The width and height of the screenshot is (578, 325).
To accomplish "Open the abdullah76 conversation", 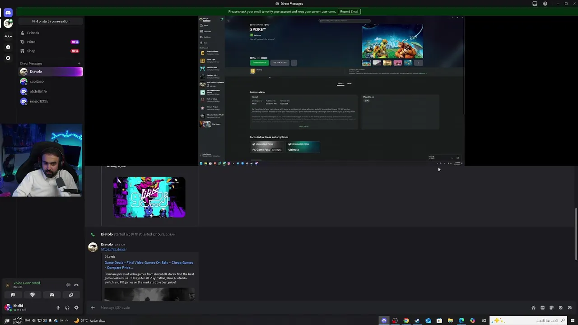I will pyautogui.click(x=51, y=91).
